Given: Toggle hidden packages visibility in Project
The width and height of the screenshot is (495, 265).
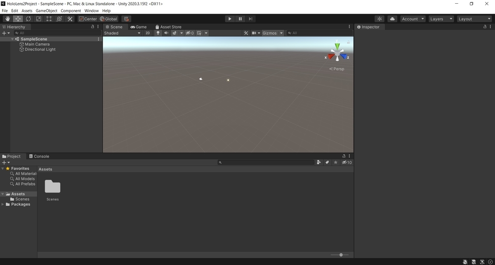Looking at the screenshot, I should (347, 163).
